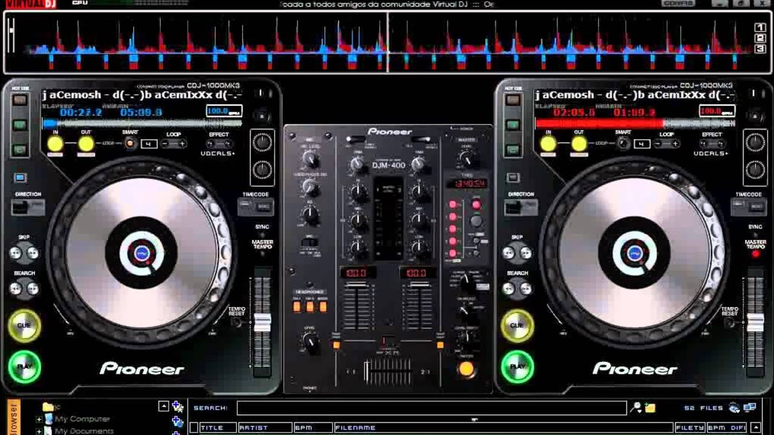
Task: Hit the CUE button on left deck
Action: 24,326
